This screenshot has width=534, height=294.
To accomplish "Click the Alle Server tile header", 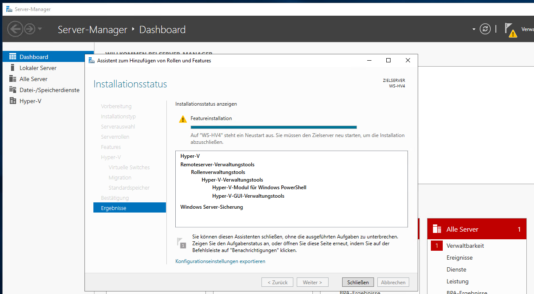I will [x=477, y=229].
